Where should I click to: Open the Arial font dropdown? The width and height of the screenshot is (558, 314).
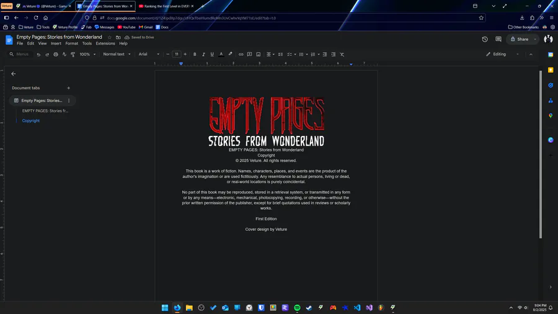(x=149, y=55)
